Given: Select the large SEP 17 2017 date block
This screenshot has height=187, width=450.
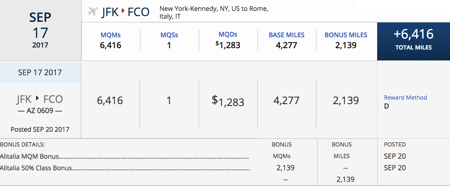Looking at the screenshot, I should (40, 31).
